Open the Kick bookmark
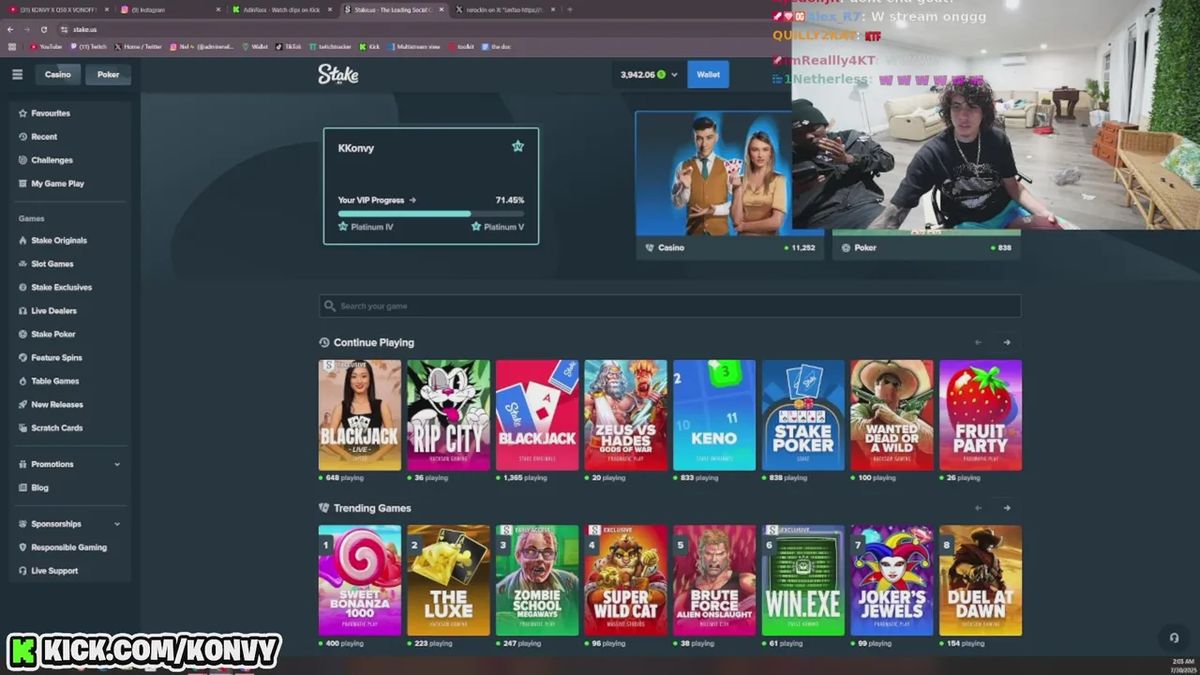Viewport: 1200px width, 675px height. pos(370,46)
